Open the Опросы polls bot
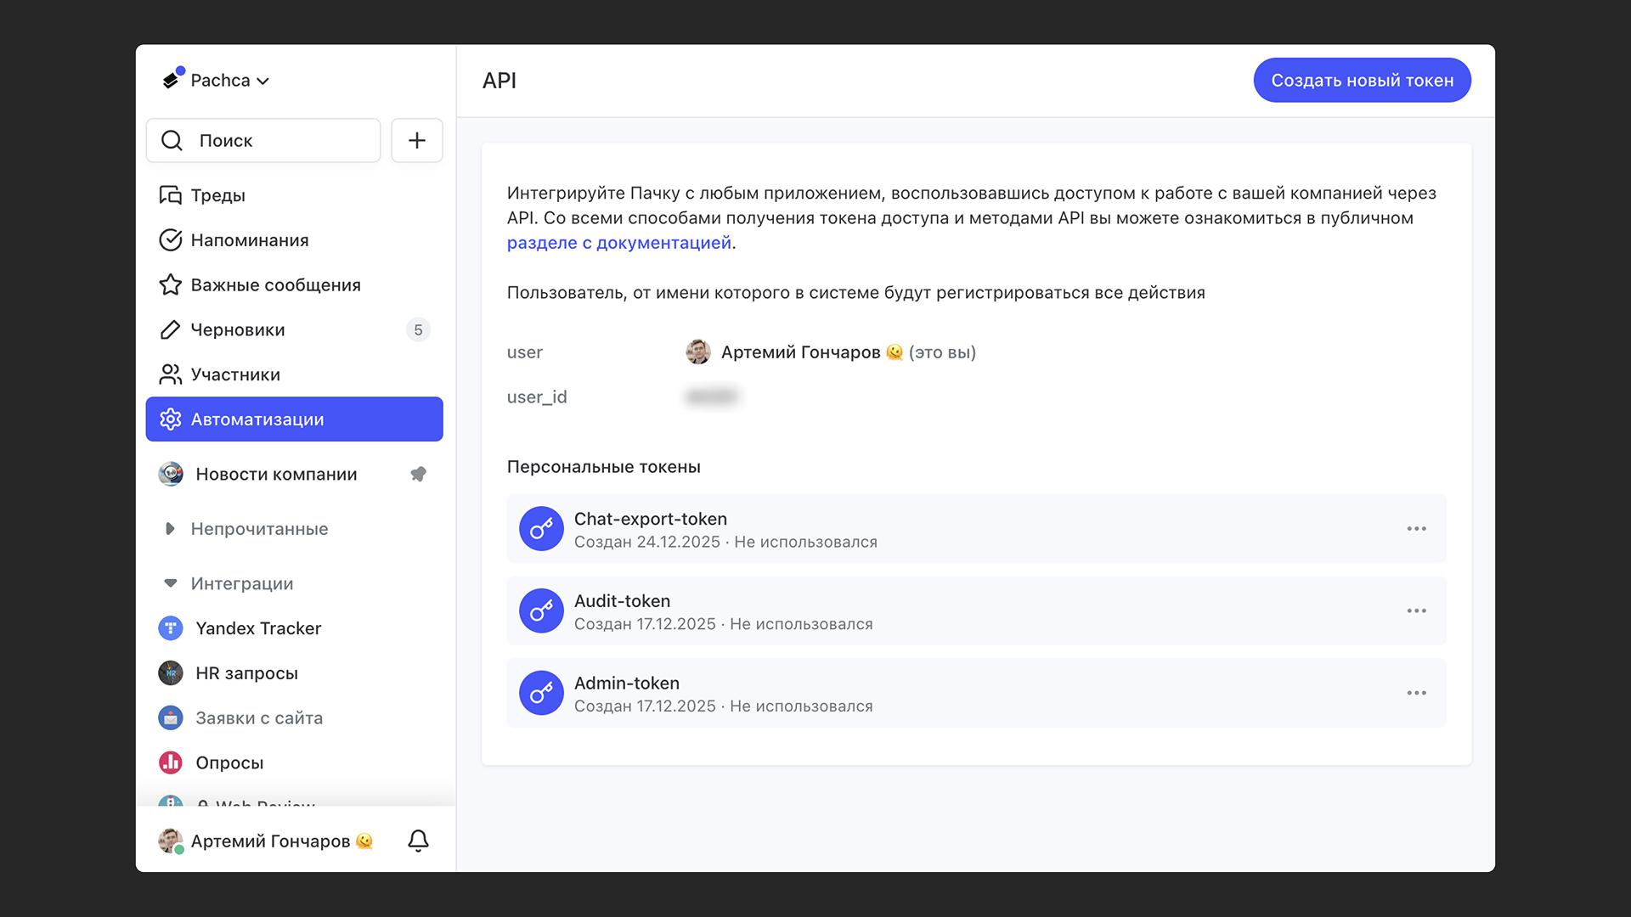 [229, 762]
